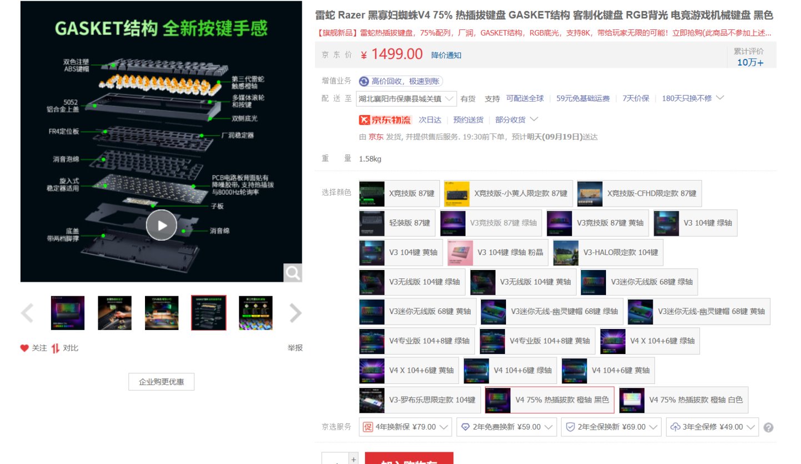Show next thumbnails with right arrow

[296, 313]
